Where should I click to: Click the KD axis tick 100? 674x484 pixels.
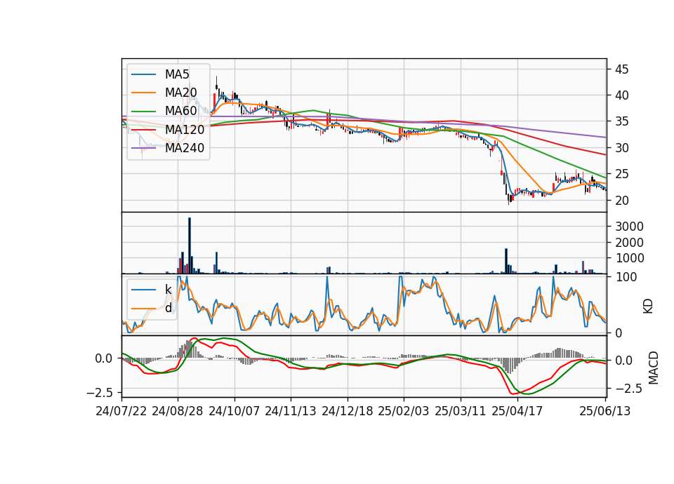626,277
